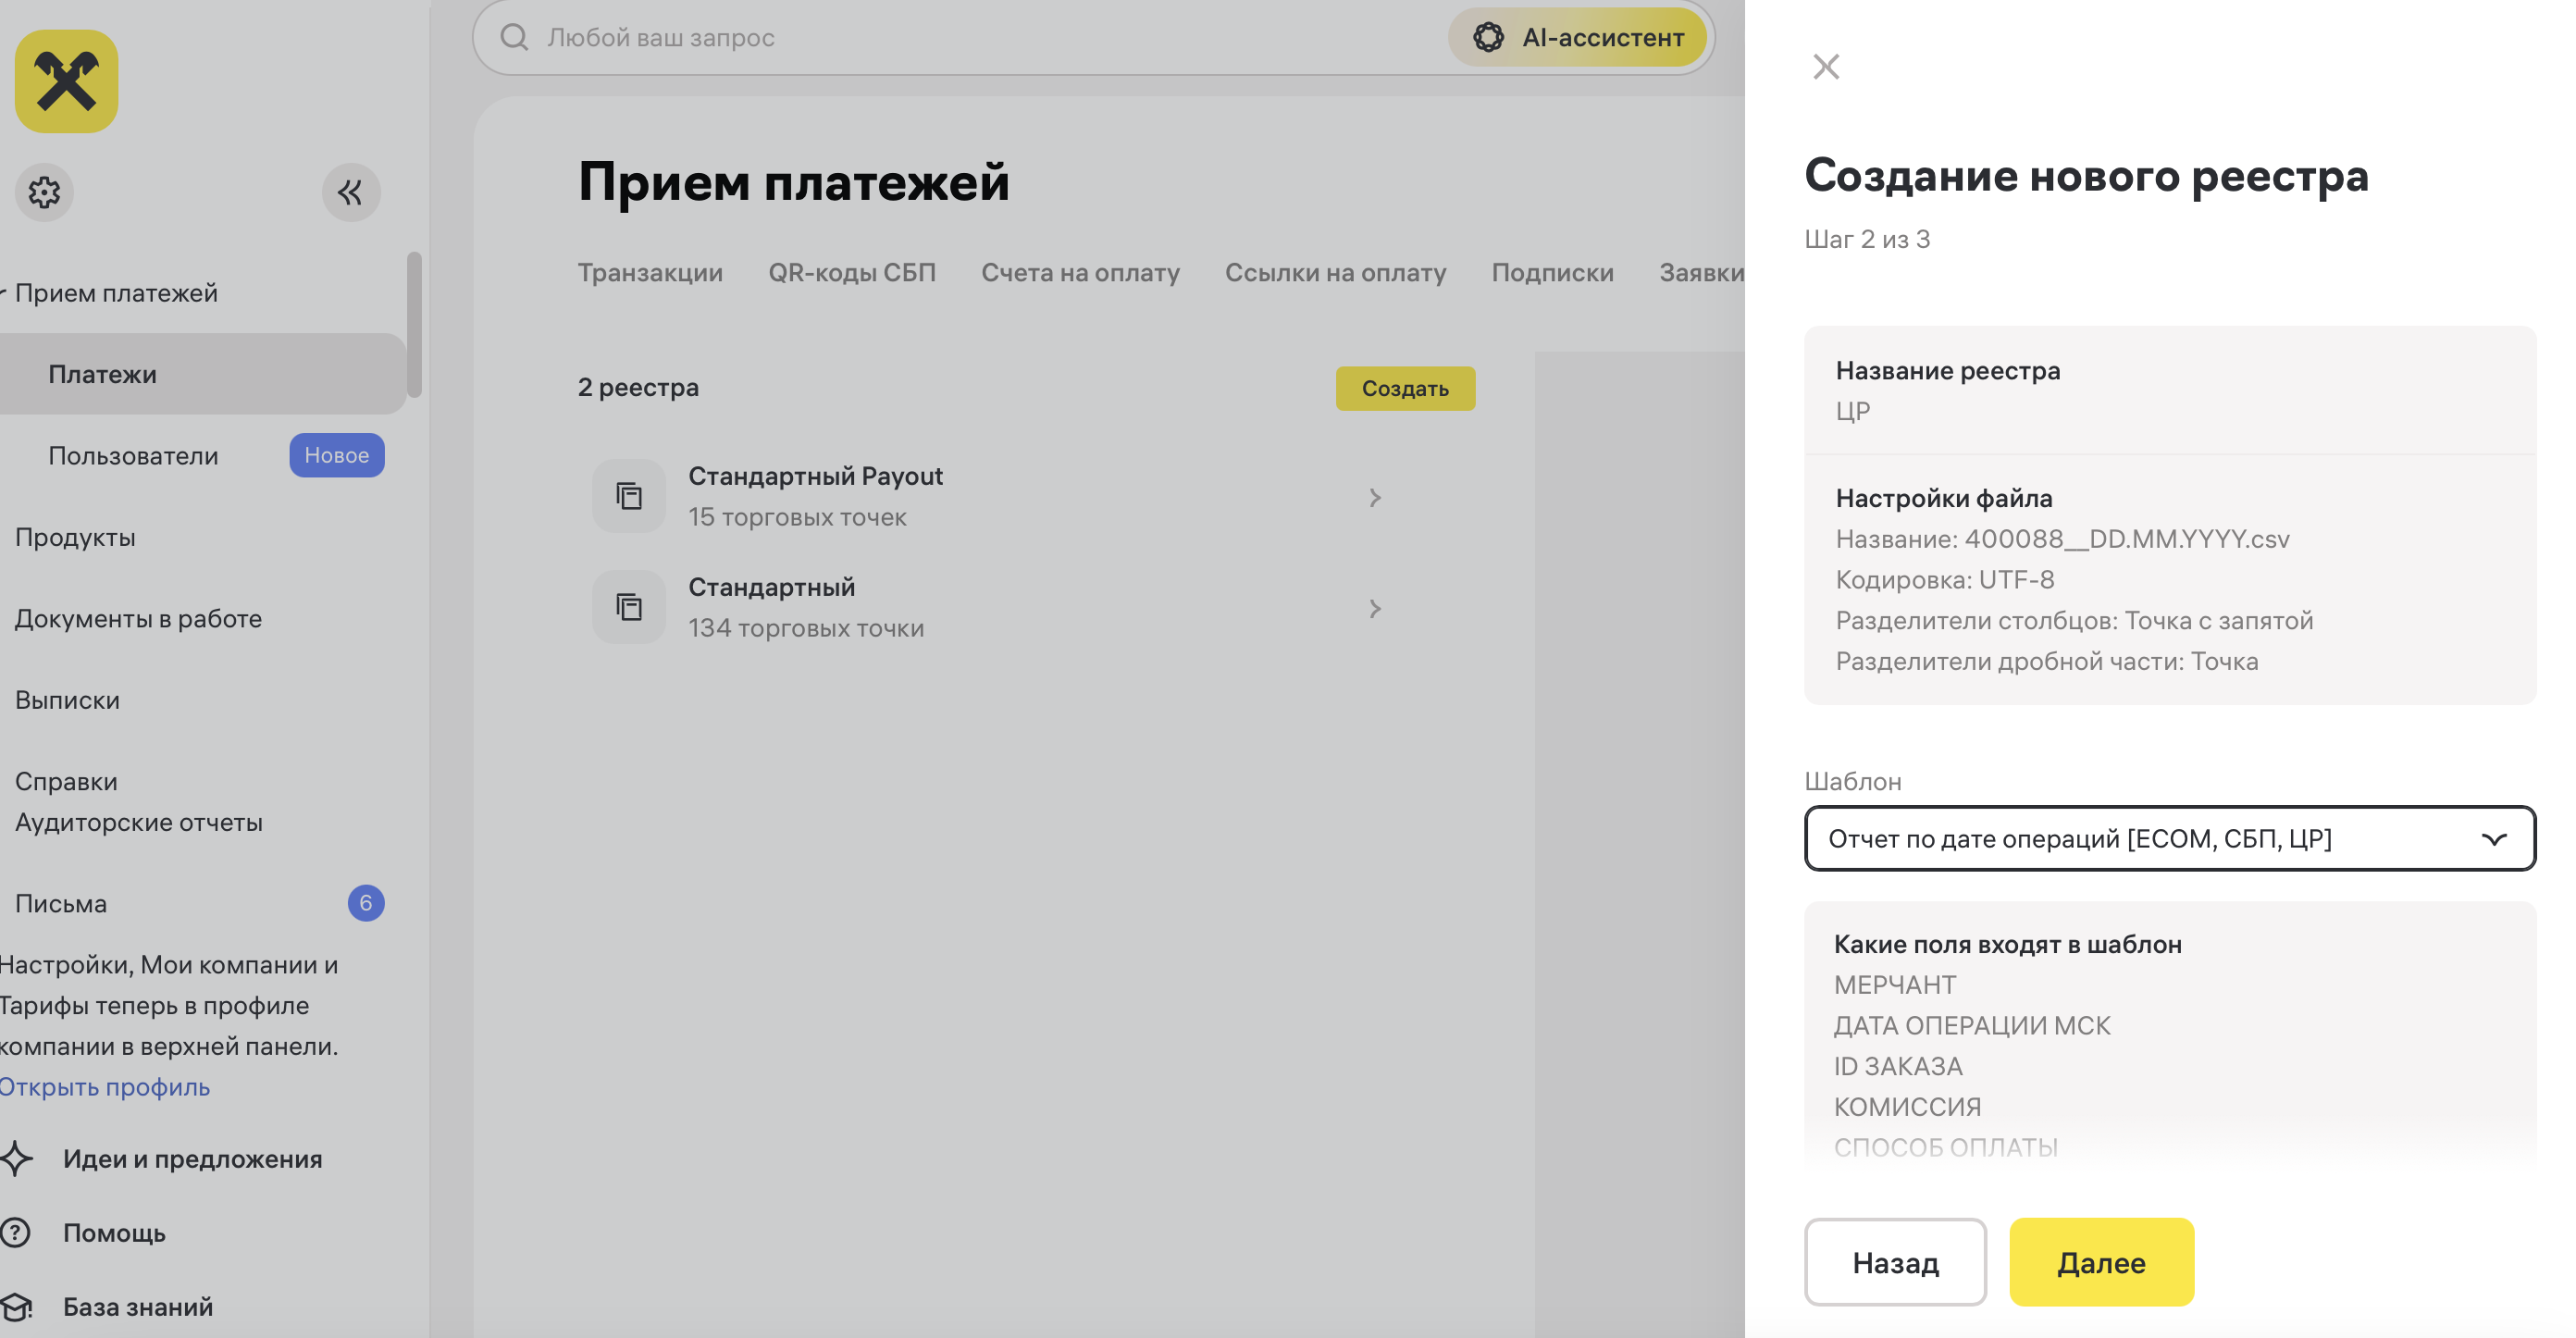Click the ID ЗАКАЗА template field

[1898, 1066]
